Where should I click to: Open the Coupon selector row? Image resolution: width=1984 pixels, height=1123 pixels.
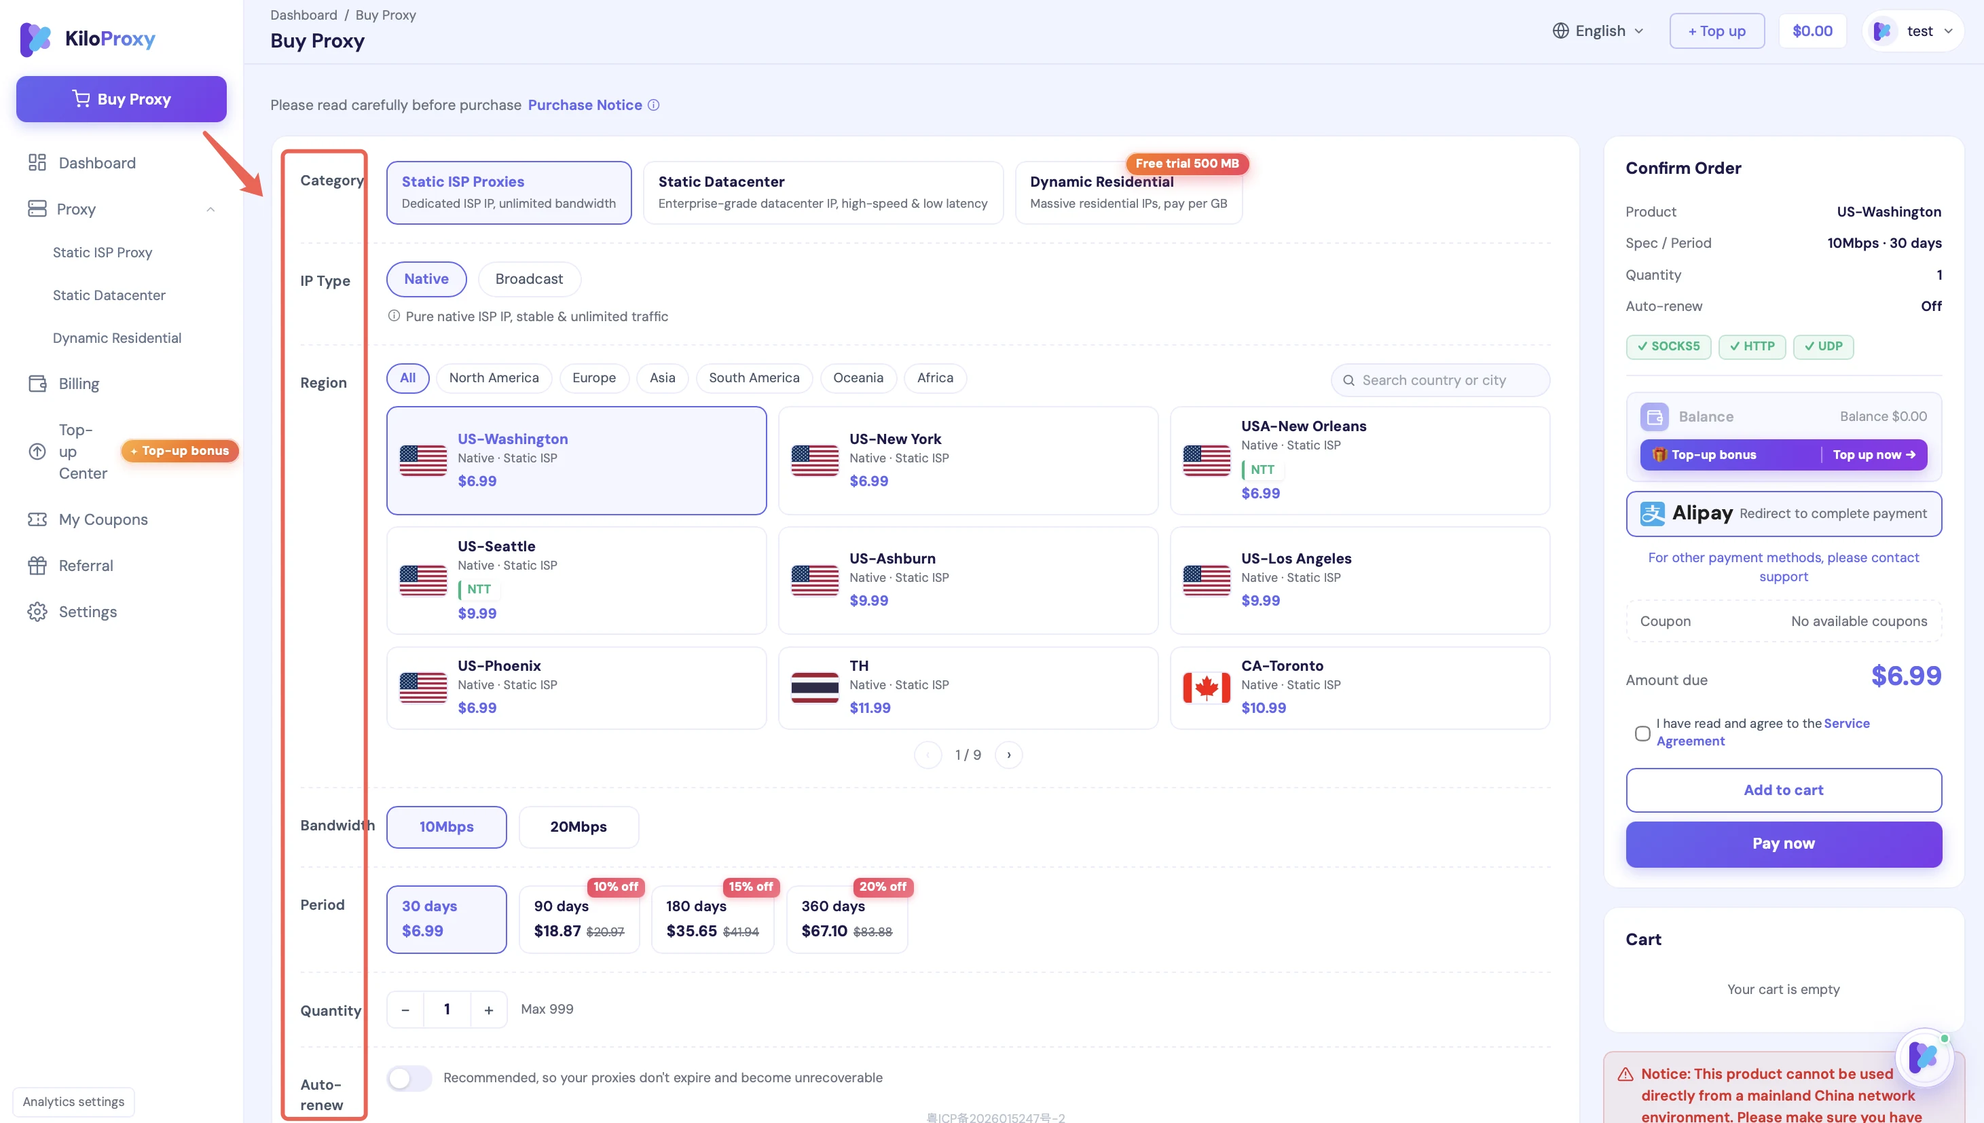[1784, 622]
